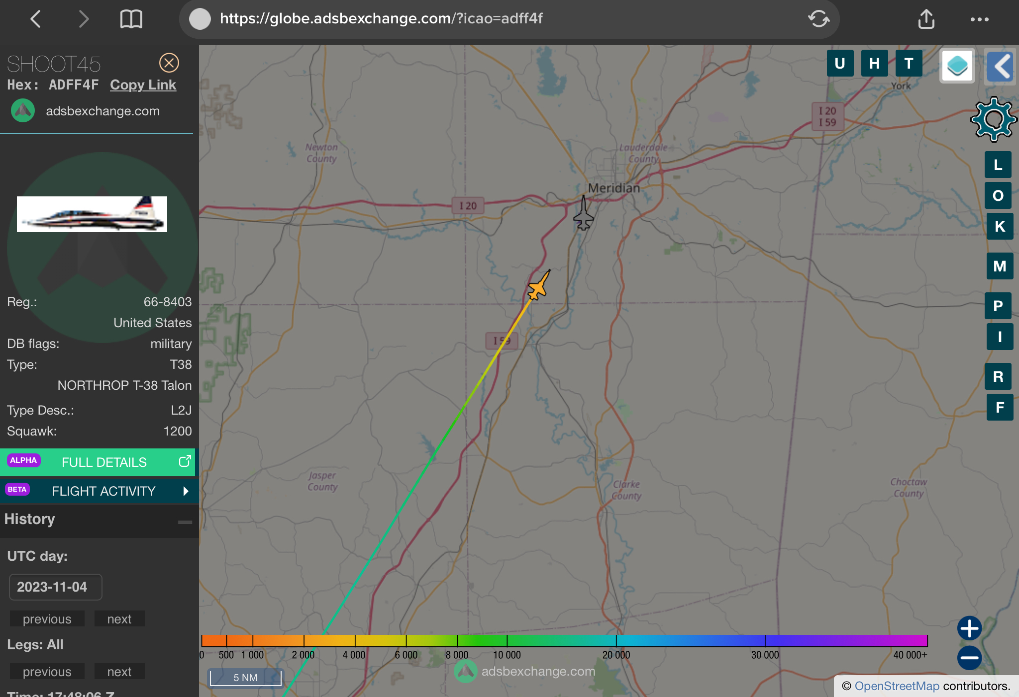Close the SHOOT45 aircraft panel
Viewport: 1019px width, 697px height.
coord(169,63)
